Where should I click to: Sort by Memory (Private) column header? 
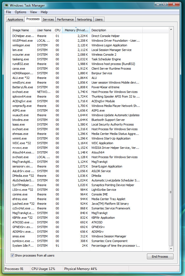click(76, 30)
